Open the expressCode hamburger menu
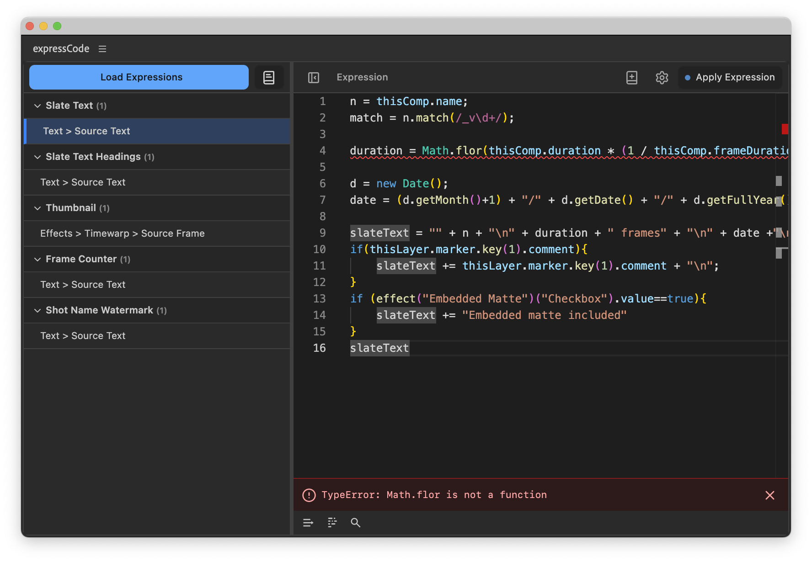Image resolution: width=812 pixels, height=562 pixels. (102, 49)
